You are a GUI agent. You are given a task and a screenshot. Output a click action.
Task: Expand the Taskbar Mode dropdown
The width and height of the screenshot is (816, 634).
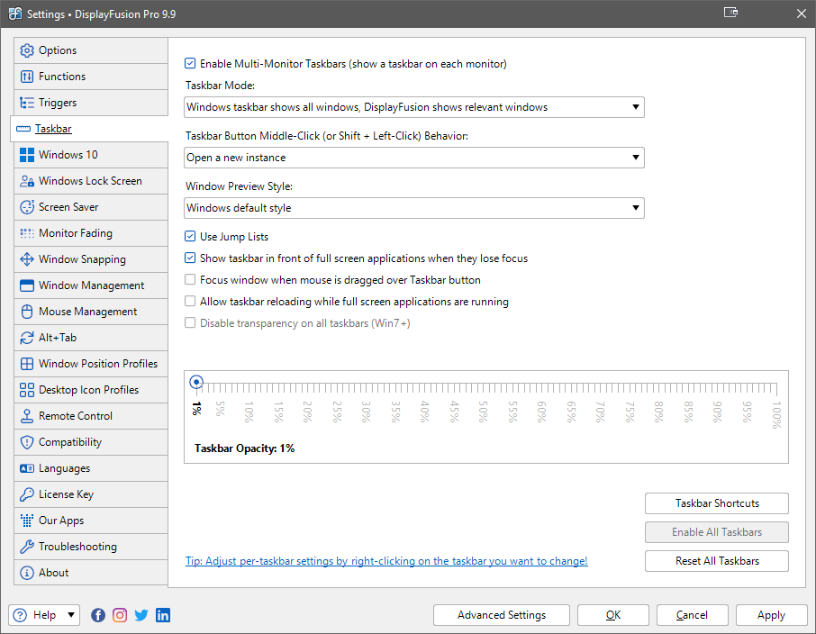click(x=414, y=107)
